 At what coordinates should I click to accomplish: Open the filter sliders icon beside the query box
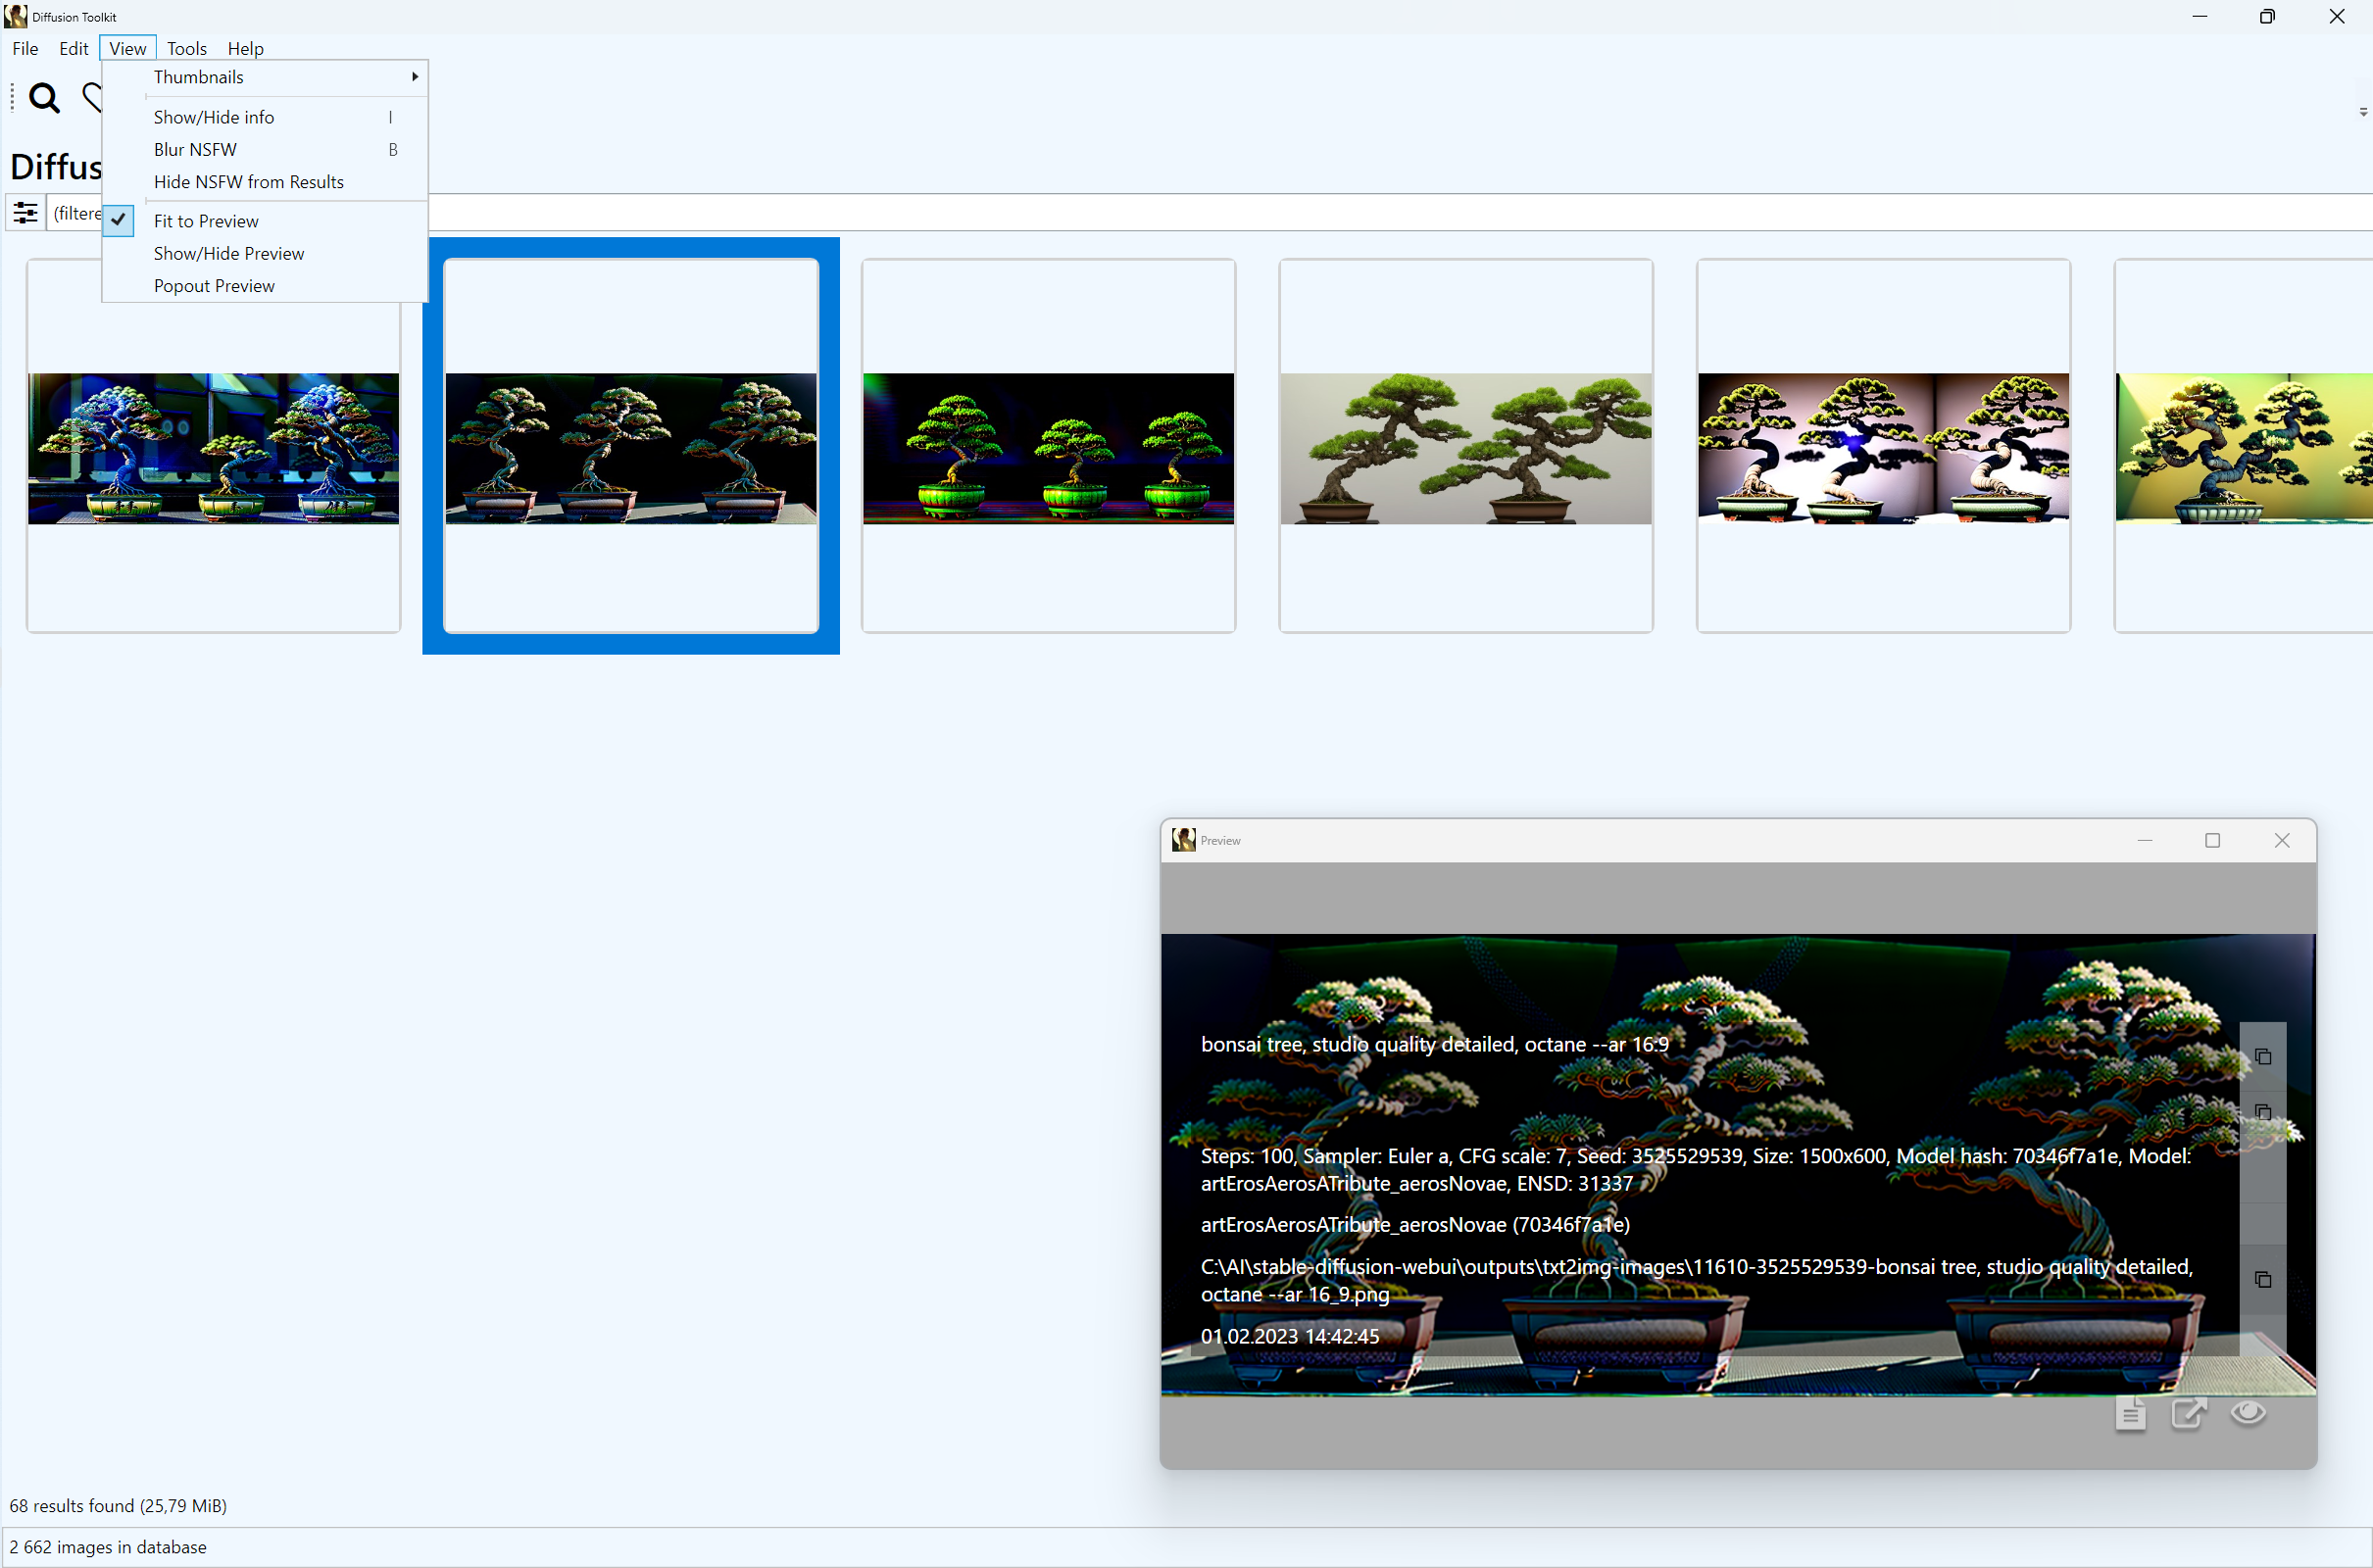pyautogui.click(x=24, y=212)
